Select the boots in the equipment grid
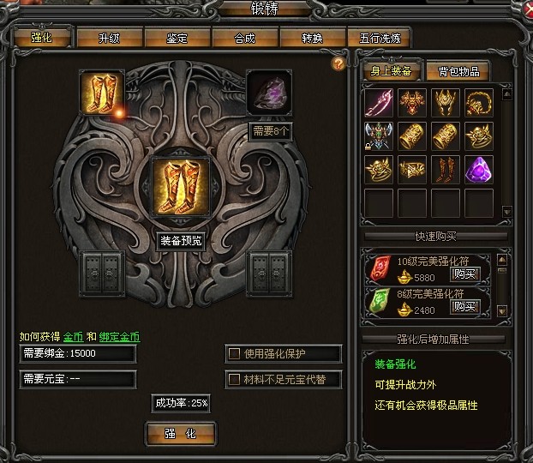This screenshot has width=533, height=463. [x=446, y=170]
